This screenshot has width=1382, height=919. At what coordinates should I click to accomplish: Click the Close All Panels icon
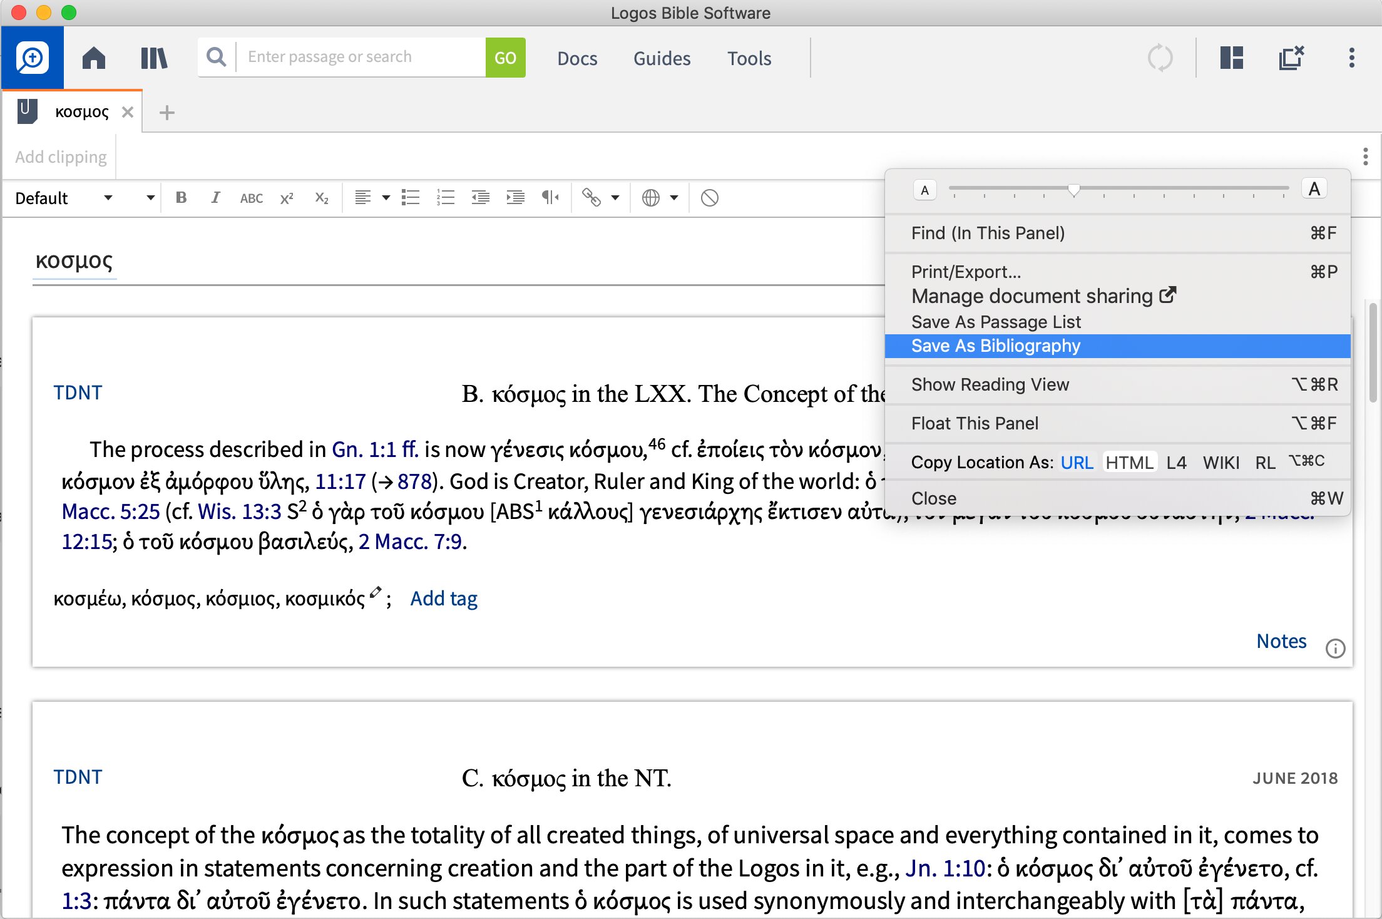pos(1291,58)
